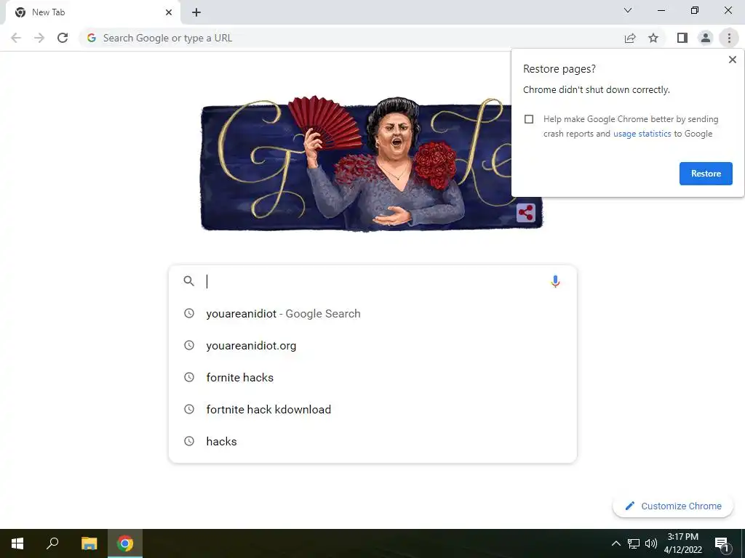745x558 pixels.
Task: Click the clock icon beside fornite hacks
Action: pos(189,377)
